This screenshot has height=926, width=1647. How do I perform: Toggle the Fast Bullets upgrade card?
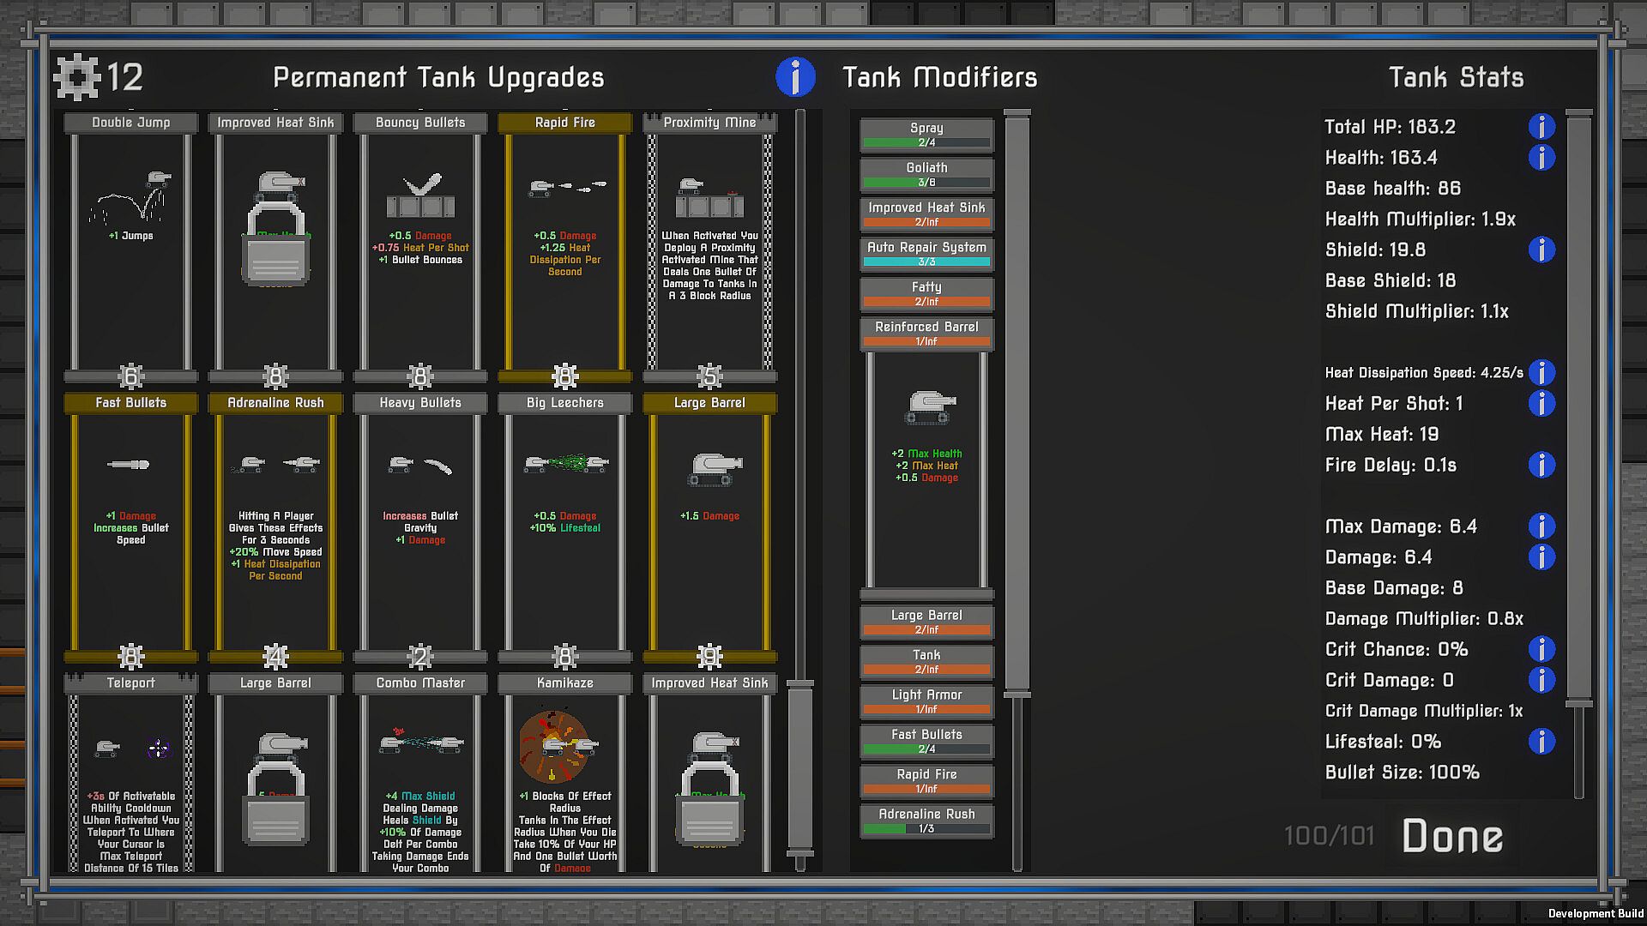point(130,529)
